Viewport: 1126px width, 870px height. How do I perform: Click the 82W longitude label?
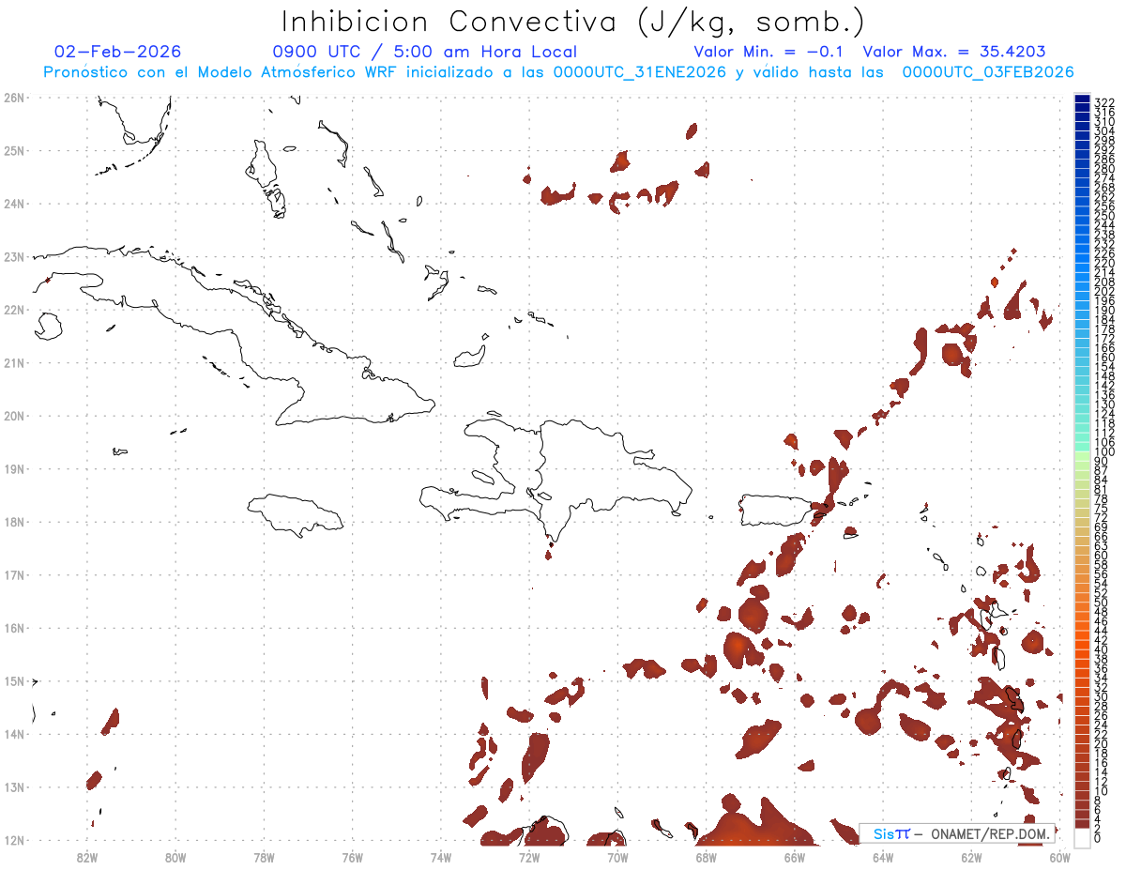(x=88, y=856)
